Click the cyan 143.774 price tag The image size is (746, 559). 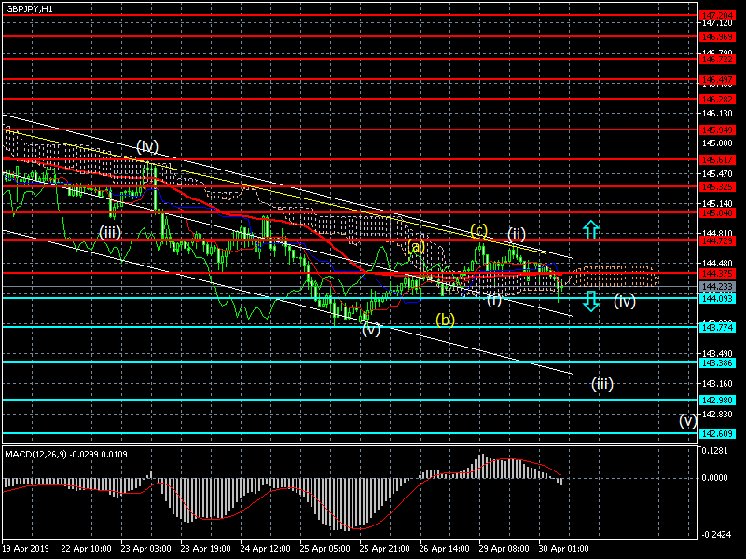[717, 328]
